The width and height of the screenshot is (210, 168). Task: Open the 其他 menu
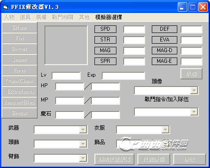(x=84, y=17)
